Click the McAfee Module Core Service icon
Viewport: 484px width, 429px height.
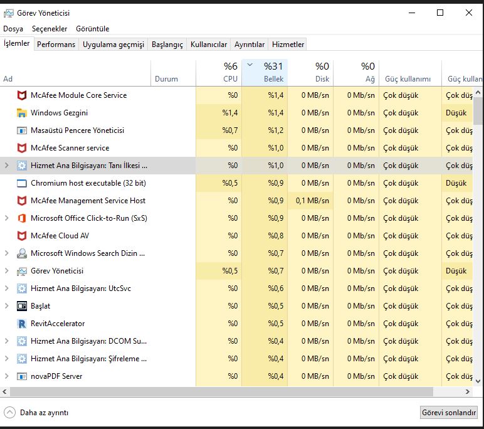[21, 95]
